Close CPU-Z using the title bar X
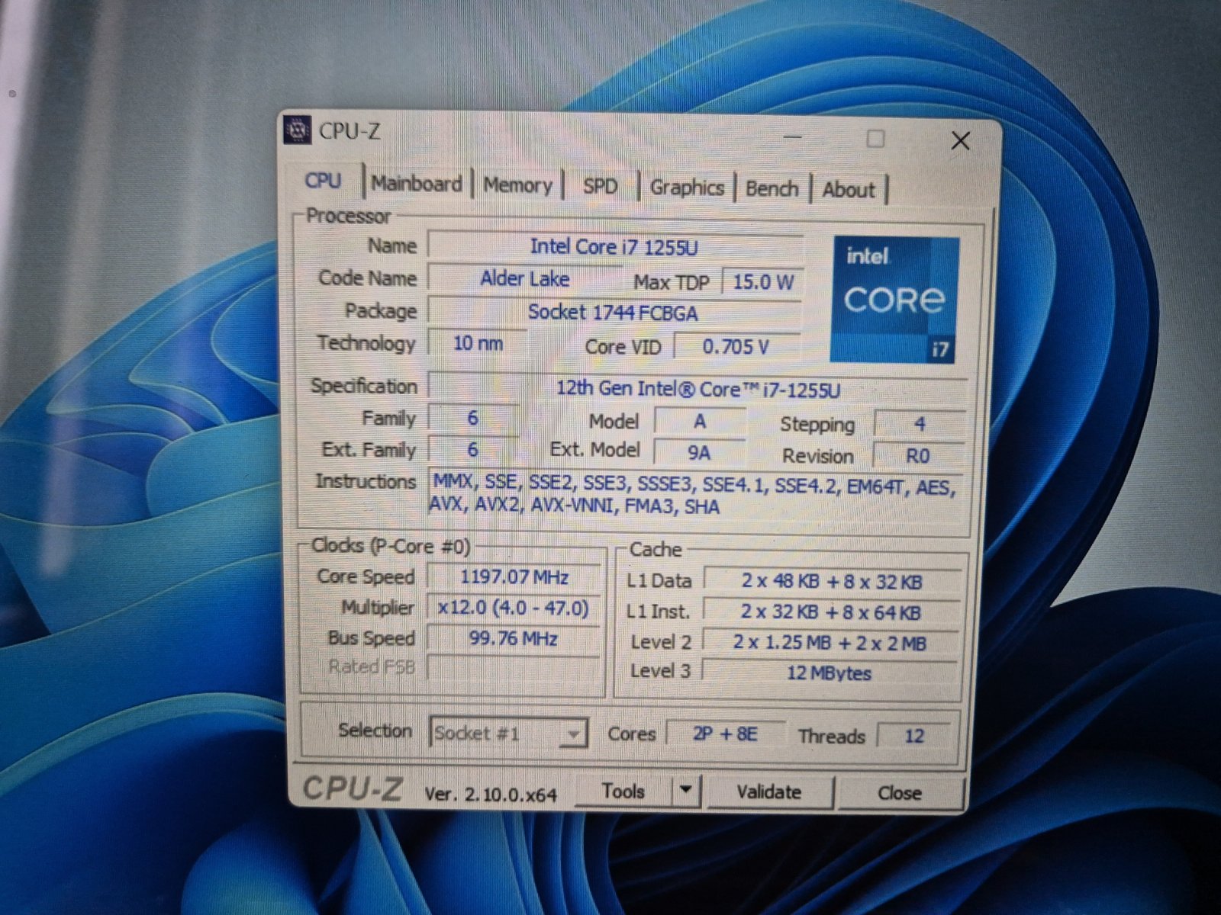The width and height of the screenshot is (1221, 915). [x=960, y=140]
